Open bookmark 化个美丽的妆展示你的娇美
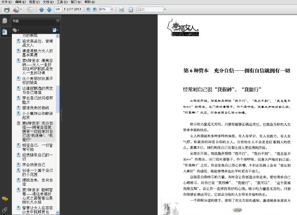 (37, 81)
